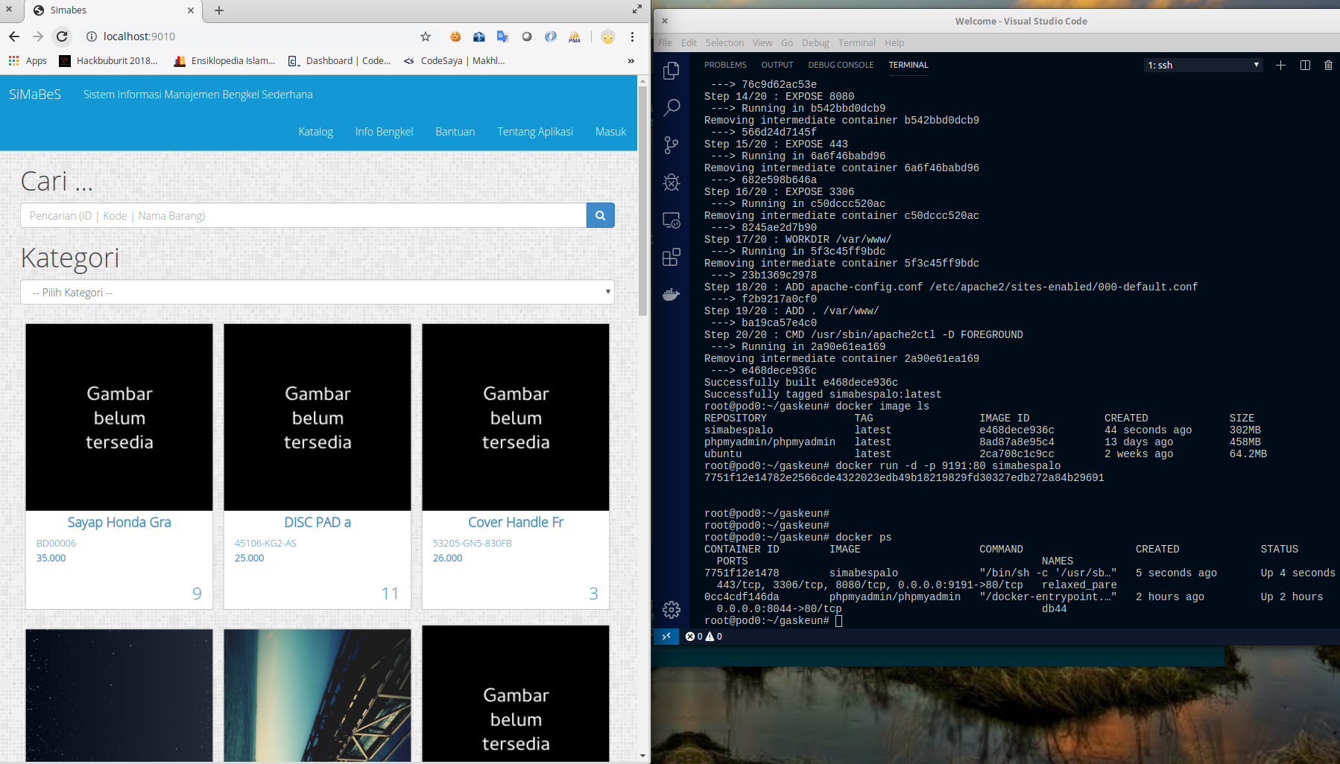
Task: Click the Google Translate extension icon
Action: click(x=503, y=36)
